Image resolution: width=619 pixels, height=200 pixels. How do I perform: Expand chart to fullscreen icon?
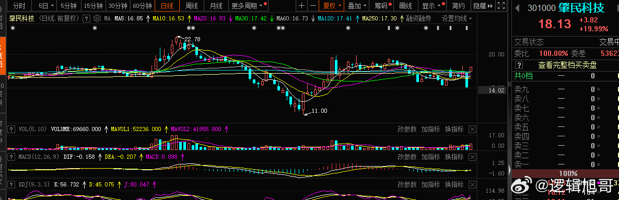(x=501, y=6)
